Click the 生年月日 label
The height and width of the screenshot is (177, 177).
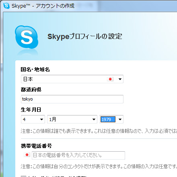[x=31, y=110]
